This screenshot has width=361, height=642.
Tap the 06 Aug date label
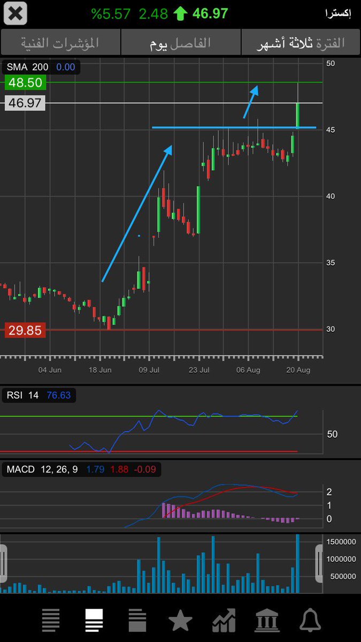[x=248, y=370]
